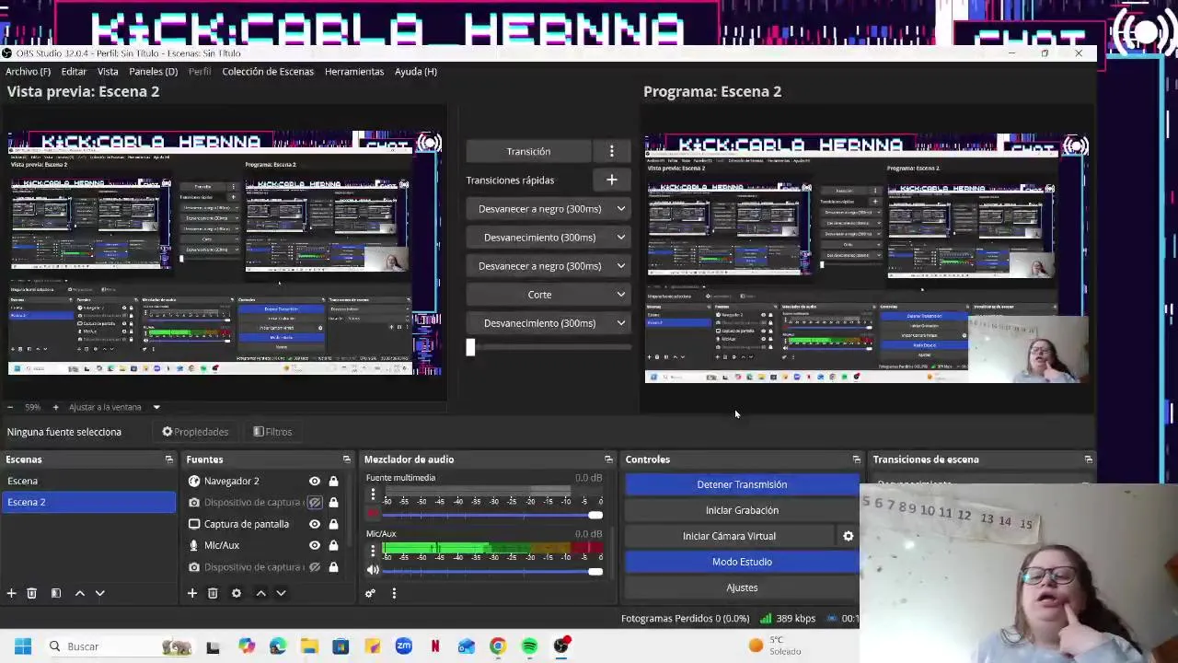
Task: Show Dispositivo de captura source below Navegador 2
Action: (x=315, y=503)
